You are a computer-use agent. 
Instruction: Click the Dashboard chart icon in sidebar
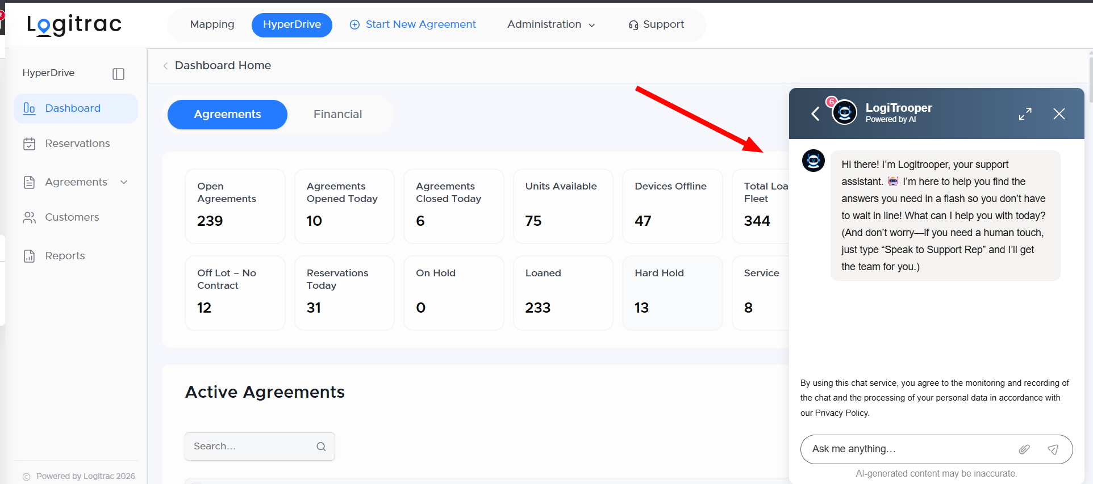(29, 108)
